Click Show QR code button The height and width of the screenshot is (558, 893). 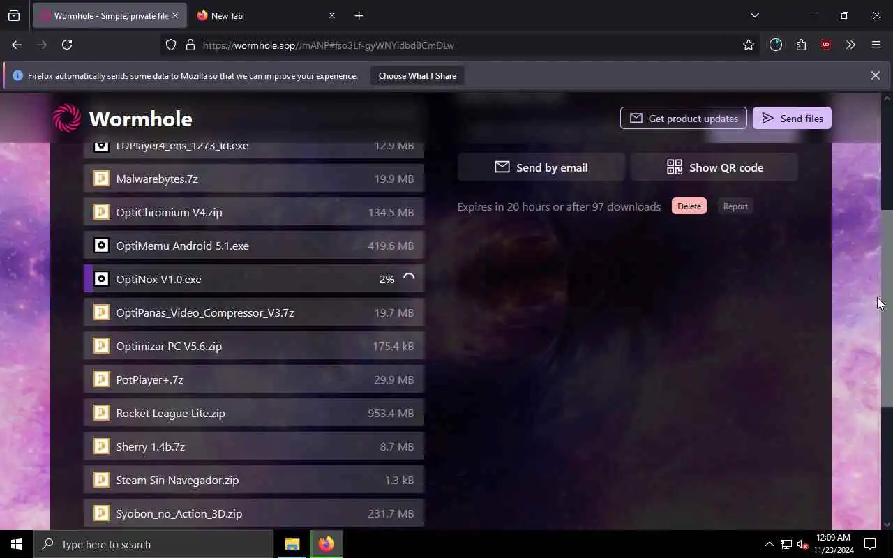pyautogui.click(x=714, y=167)
